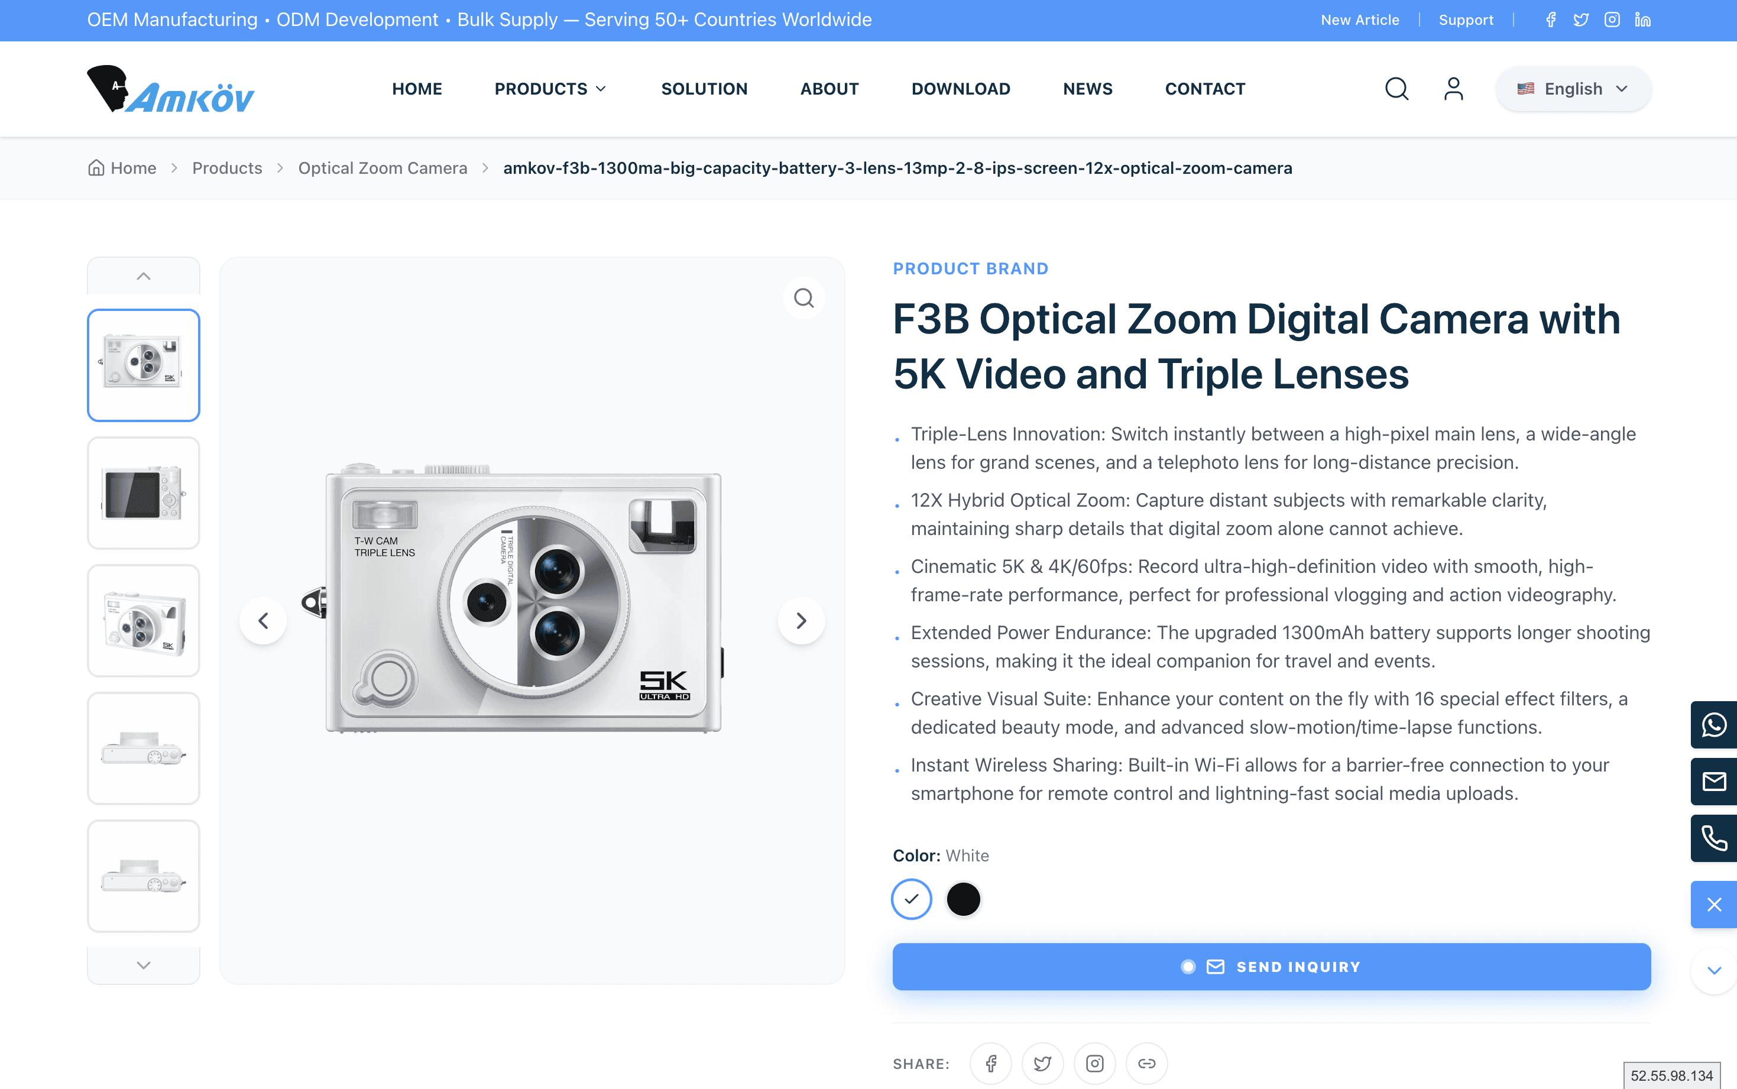1737x1089 pixels.
Task: Go to HOME in navigation
Action: click(x=417, y=89)
